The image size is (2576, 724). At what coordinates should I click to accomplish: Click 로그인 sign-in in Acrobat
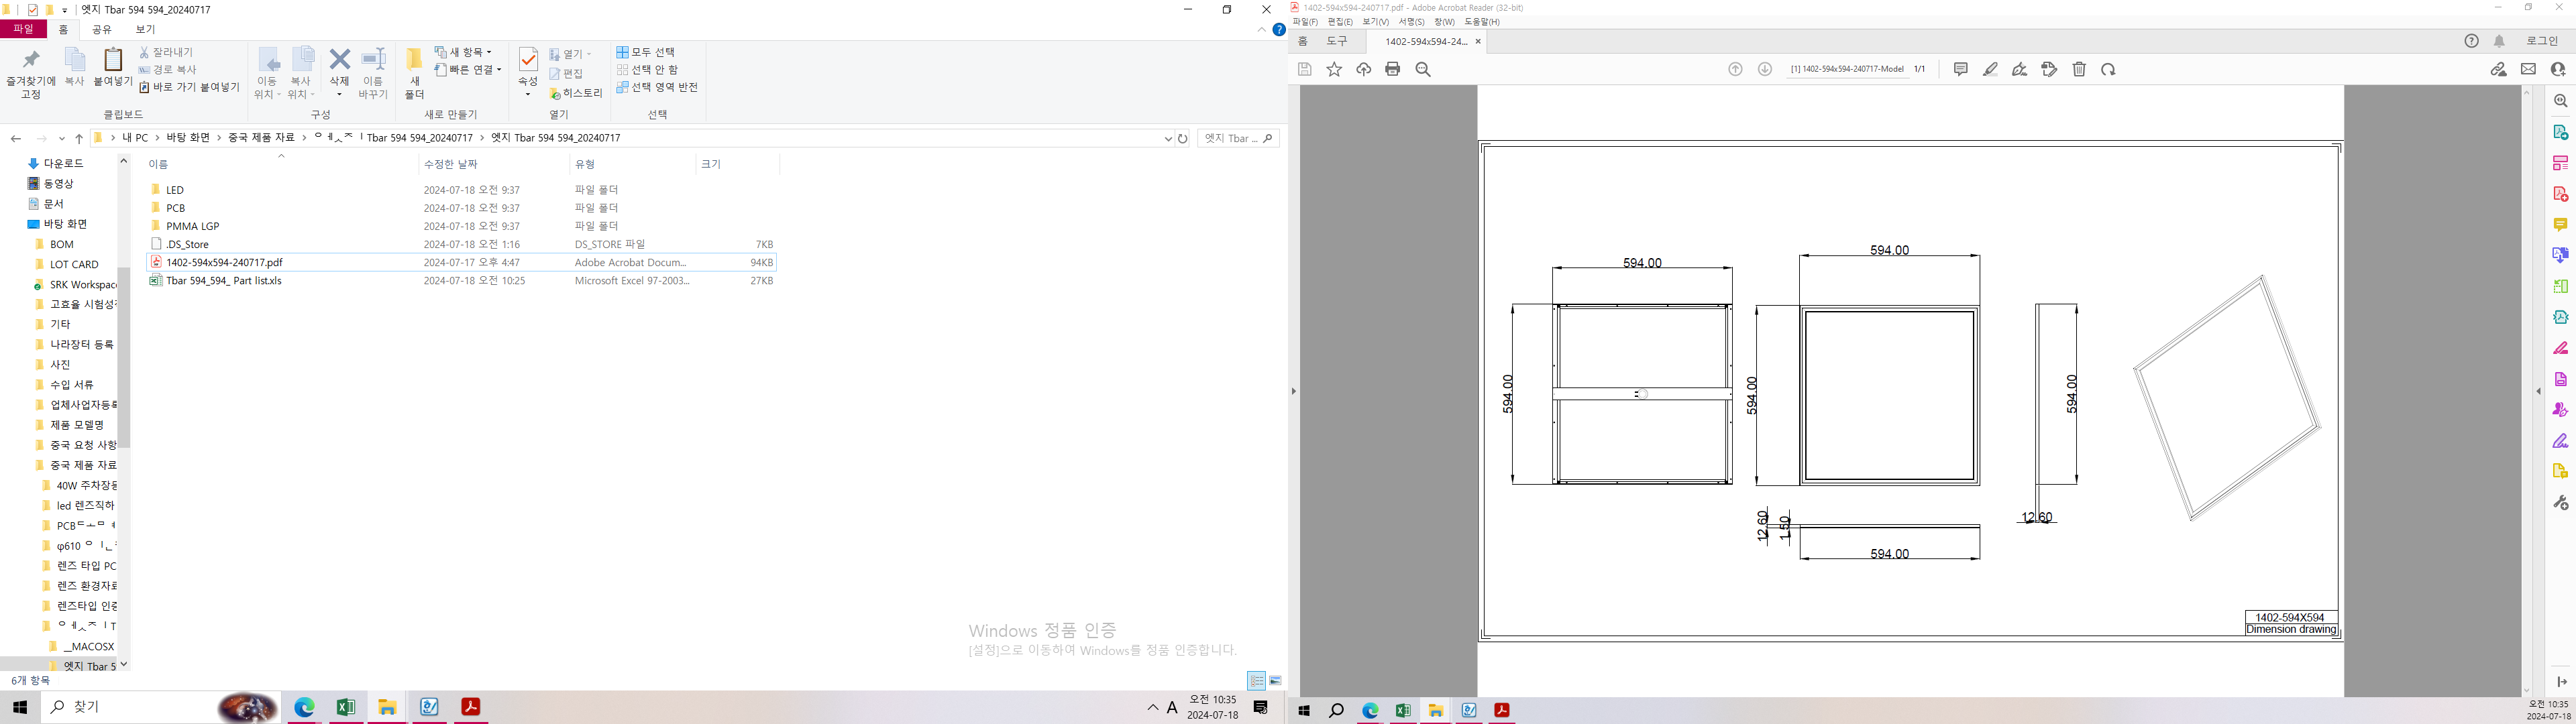click(2542, 41)
